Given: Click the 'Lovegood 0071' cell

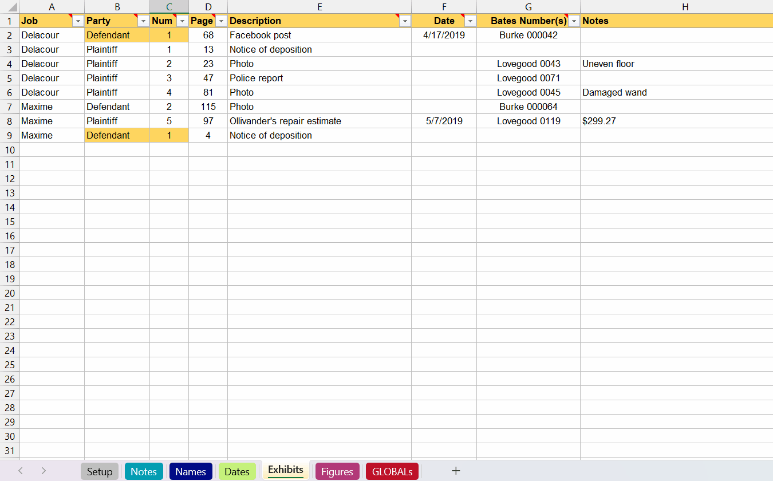Looking at the screenshot, I should pyautogui.click(x=529, y=78).
